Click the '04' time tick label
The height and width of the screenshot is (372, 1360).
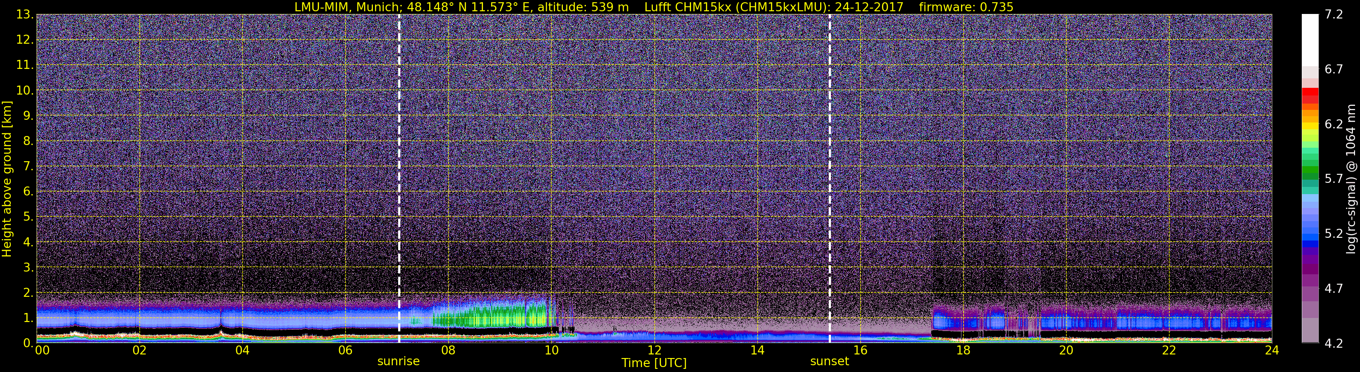[242, 351]
